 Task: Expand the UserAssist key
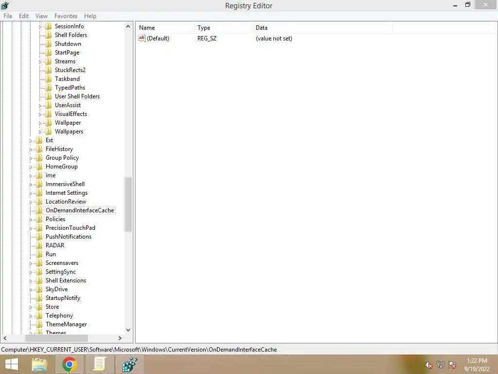(x=40, y=106)
